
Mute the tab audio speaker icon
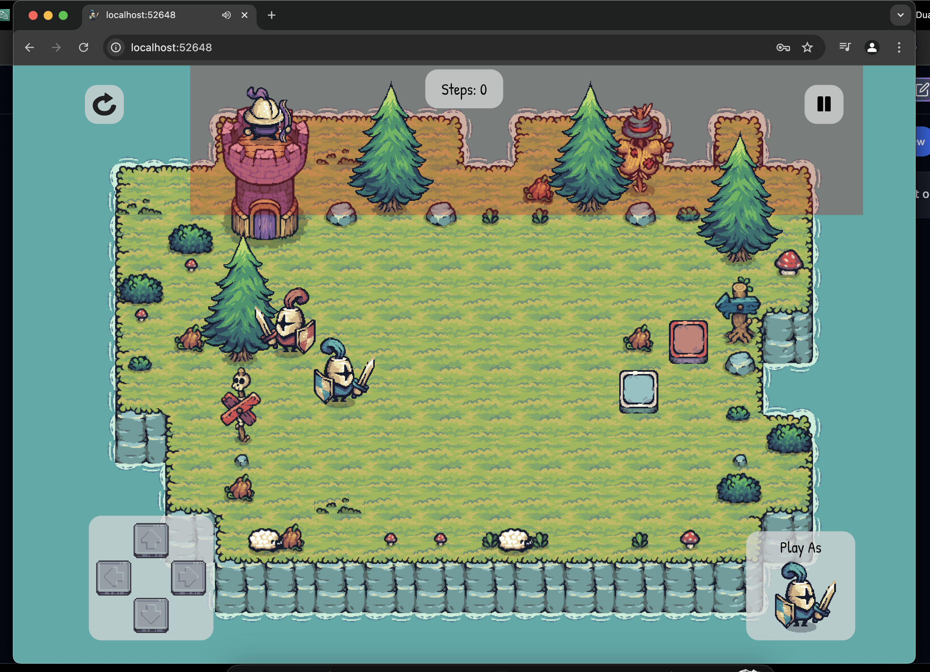click(226, 15)
